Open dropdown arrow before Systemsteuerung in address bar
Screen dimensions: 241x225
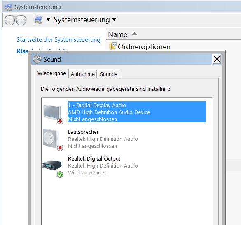tap(48, 19)
